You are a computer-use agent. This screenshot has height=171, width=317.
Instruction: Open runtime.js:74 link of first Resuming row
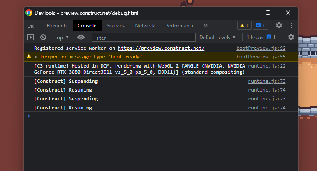(x=267, y=90)
